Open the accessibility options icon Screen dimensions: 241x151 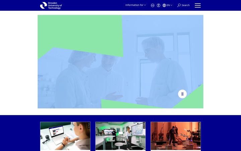coord(158,5)
